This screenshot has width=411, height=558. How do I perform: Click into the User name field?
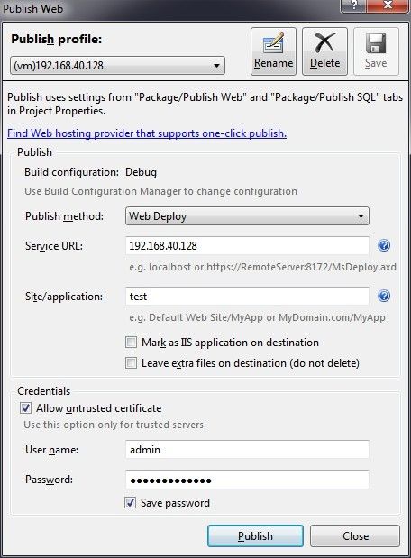pyautogui.click(x=247, y=450)
